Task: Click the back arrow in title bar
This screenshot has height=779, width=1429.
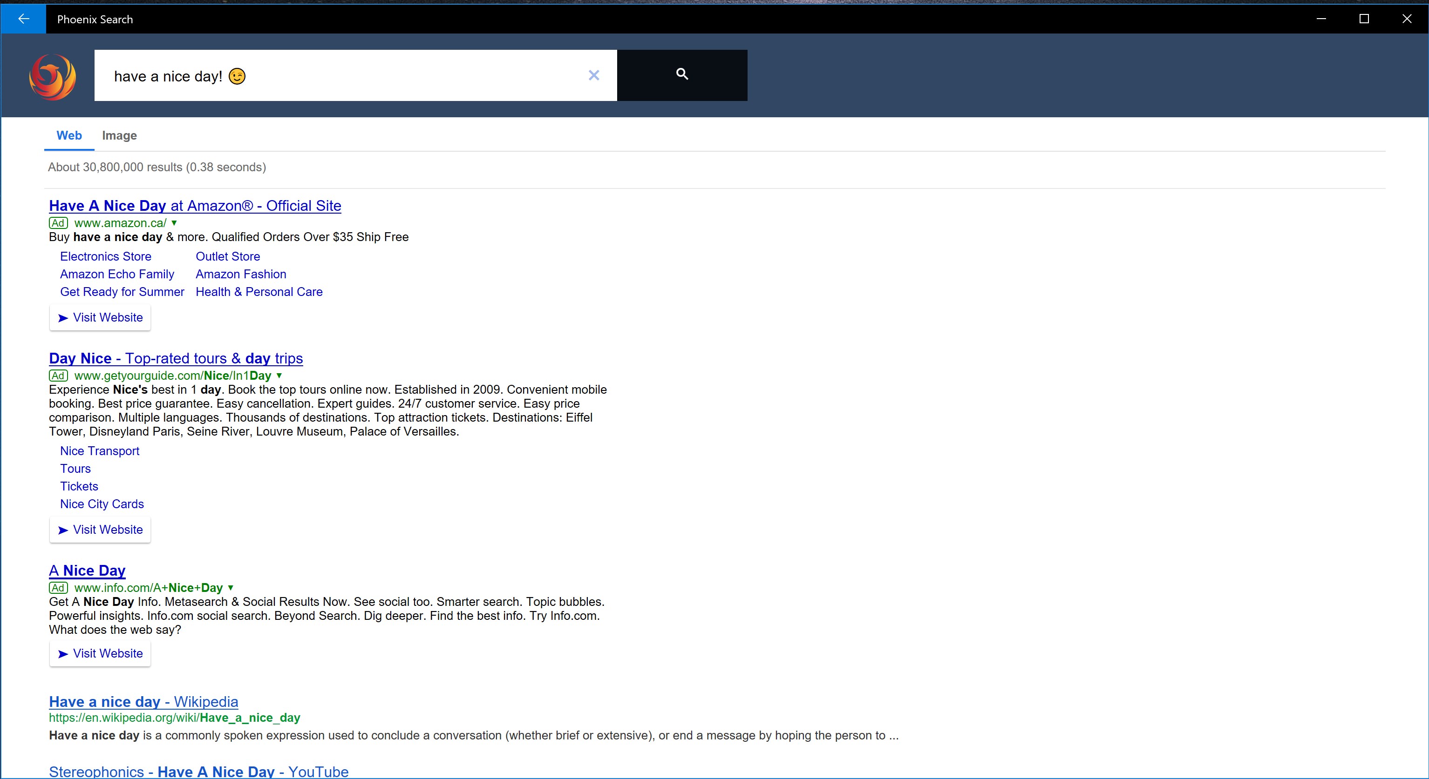Action: (x=23, y=19)
